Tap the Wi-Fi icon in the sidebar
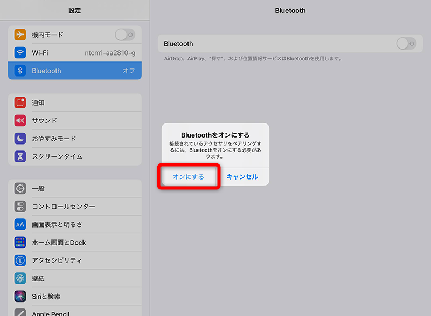Screen dimensions: 431x316 20,52
